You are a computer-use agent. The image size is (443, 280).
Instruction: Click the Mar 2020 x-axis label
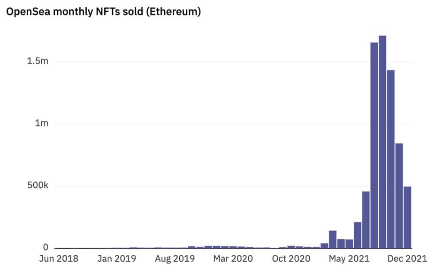(233, 258)
